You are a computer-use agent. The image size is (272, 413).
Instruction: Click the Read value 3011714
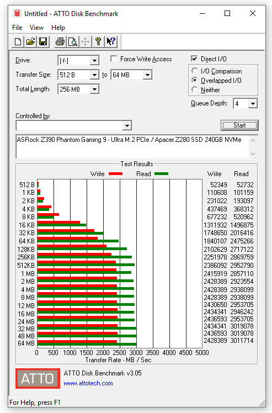(x=242, y=340)
